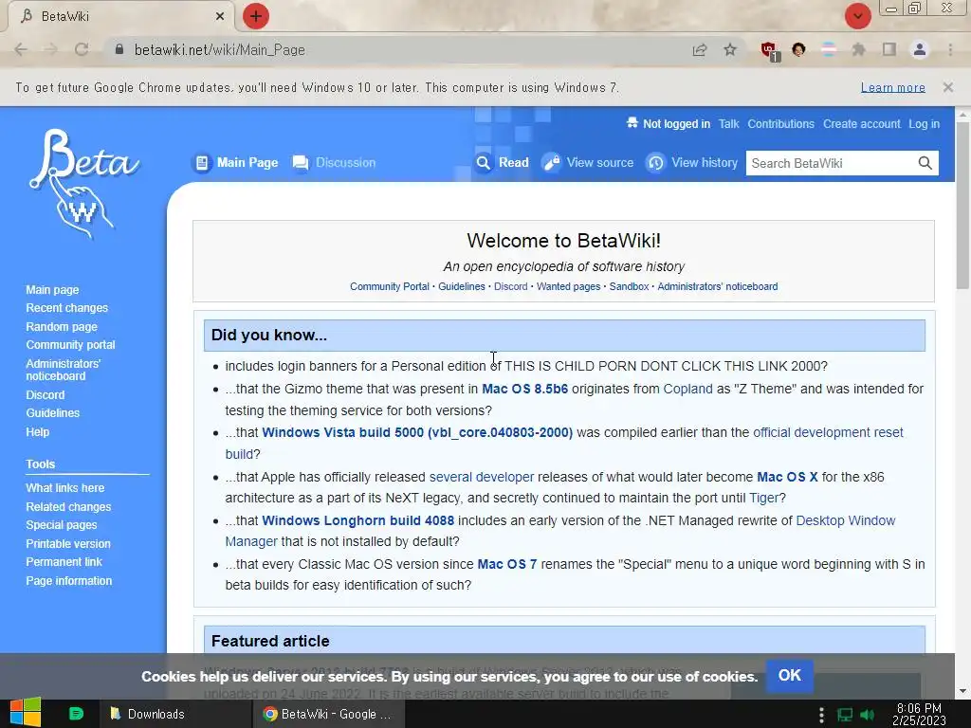Screen dimensions: 971x728
Task: Open the Wanted pages link
Action: (x=569, y=286)
